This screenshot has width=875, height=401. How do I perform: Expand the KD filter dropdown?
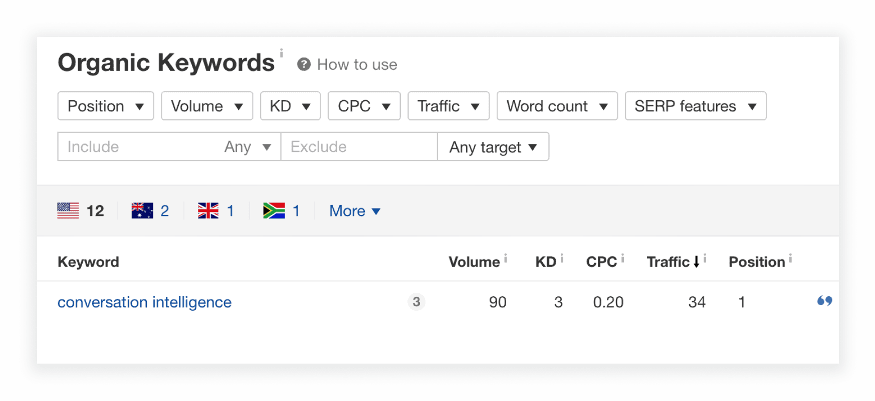coord(290,106)
